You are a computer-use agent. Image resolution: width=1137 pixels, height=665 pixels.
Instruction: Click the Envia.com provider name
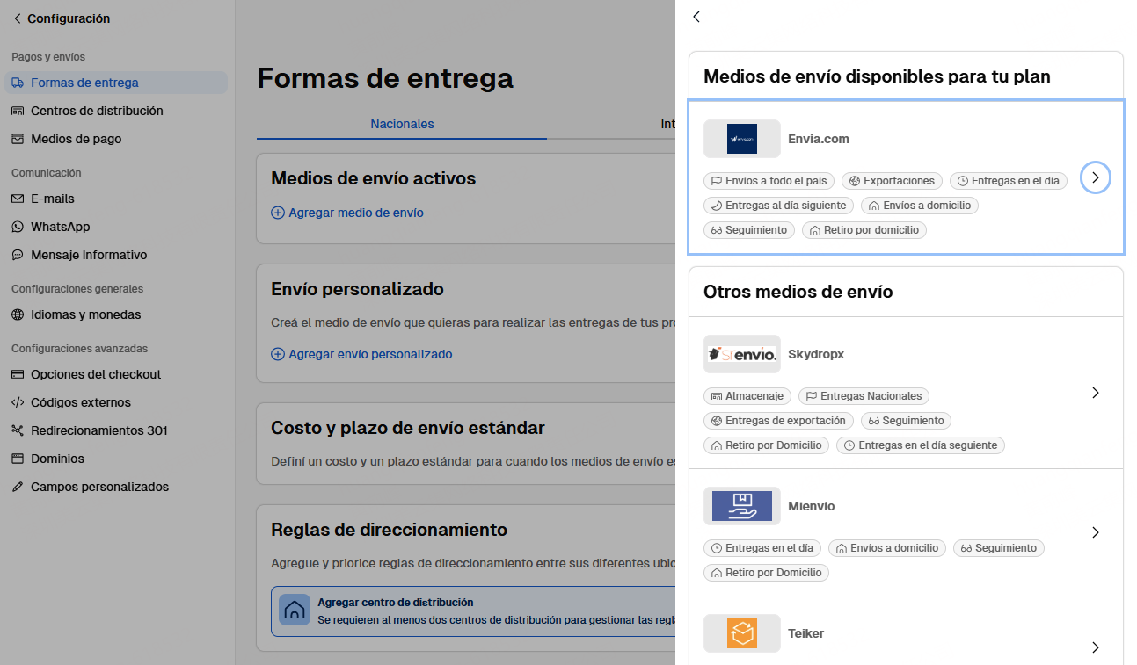point(819,139)
